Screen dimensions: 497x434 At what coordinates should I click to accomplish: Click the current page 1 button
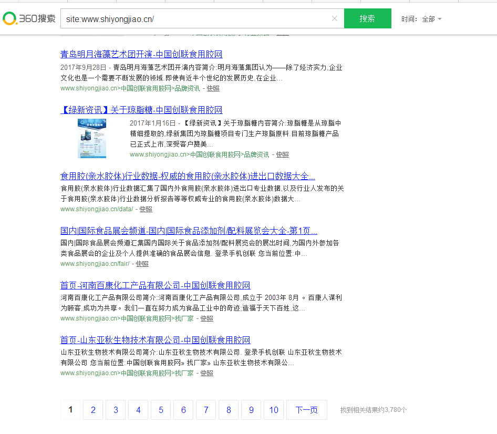70,410
